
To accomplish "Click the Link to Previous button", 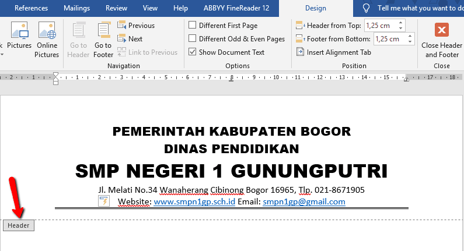I will point(147,52).
